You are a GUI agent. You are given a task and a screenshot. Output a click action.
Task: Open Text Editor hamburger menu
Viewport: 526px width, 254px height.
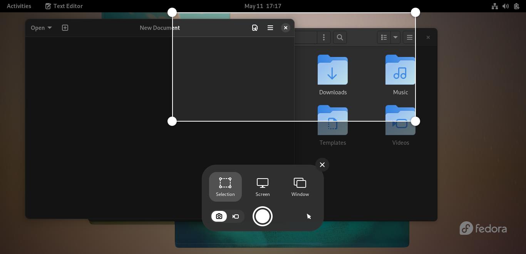tap(270, 28)
